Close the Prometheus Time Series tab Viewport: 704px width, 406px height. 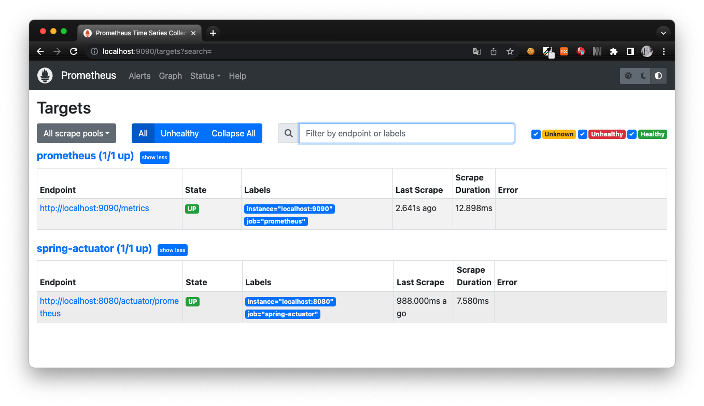coord(193,33)
